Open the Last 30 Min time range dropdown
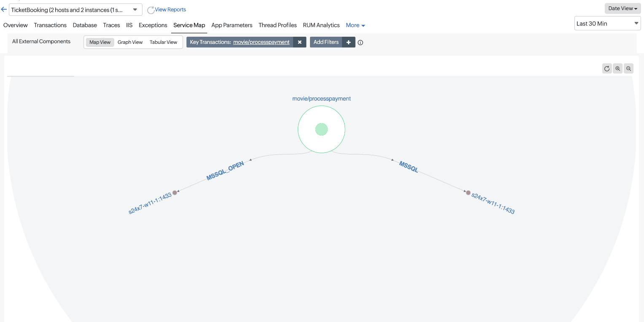This screenshot has width=644, height=322. tap(607, 24)
